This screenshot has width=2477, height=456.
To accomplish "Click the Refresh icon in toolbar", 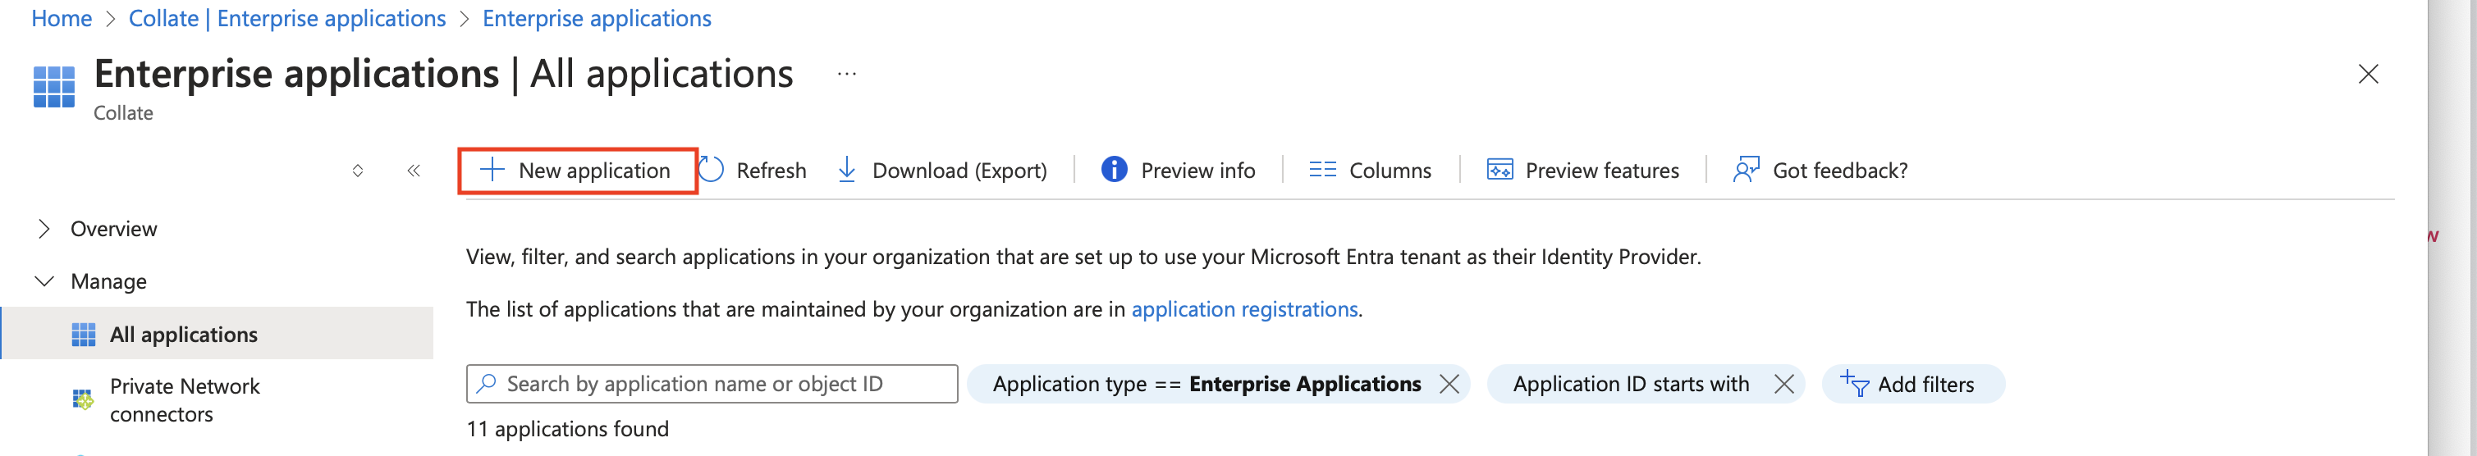I will [711, 170].
